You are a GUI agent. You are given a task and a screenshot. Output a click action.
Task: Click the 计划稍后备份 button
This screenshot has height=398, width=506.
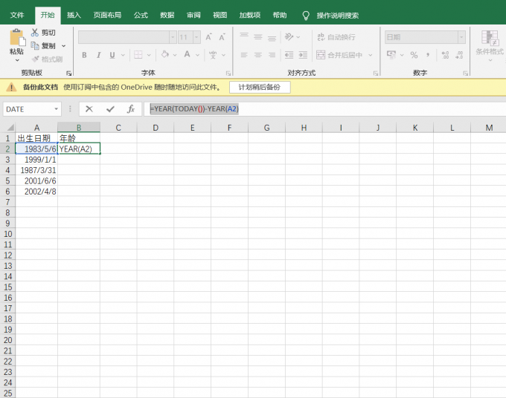pos(260,88)
